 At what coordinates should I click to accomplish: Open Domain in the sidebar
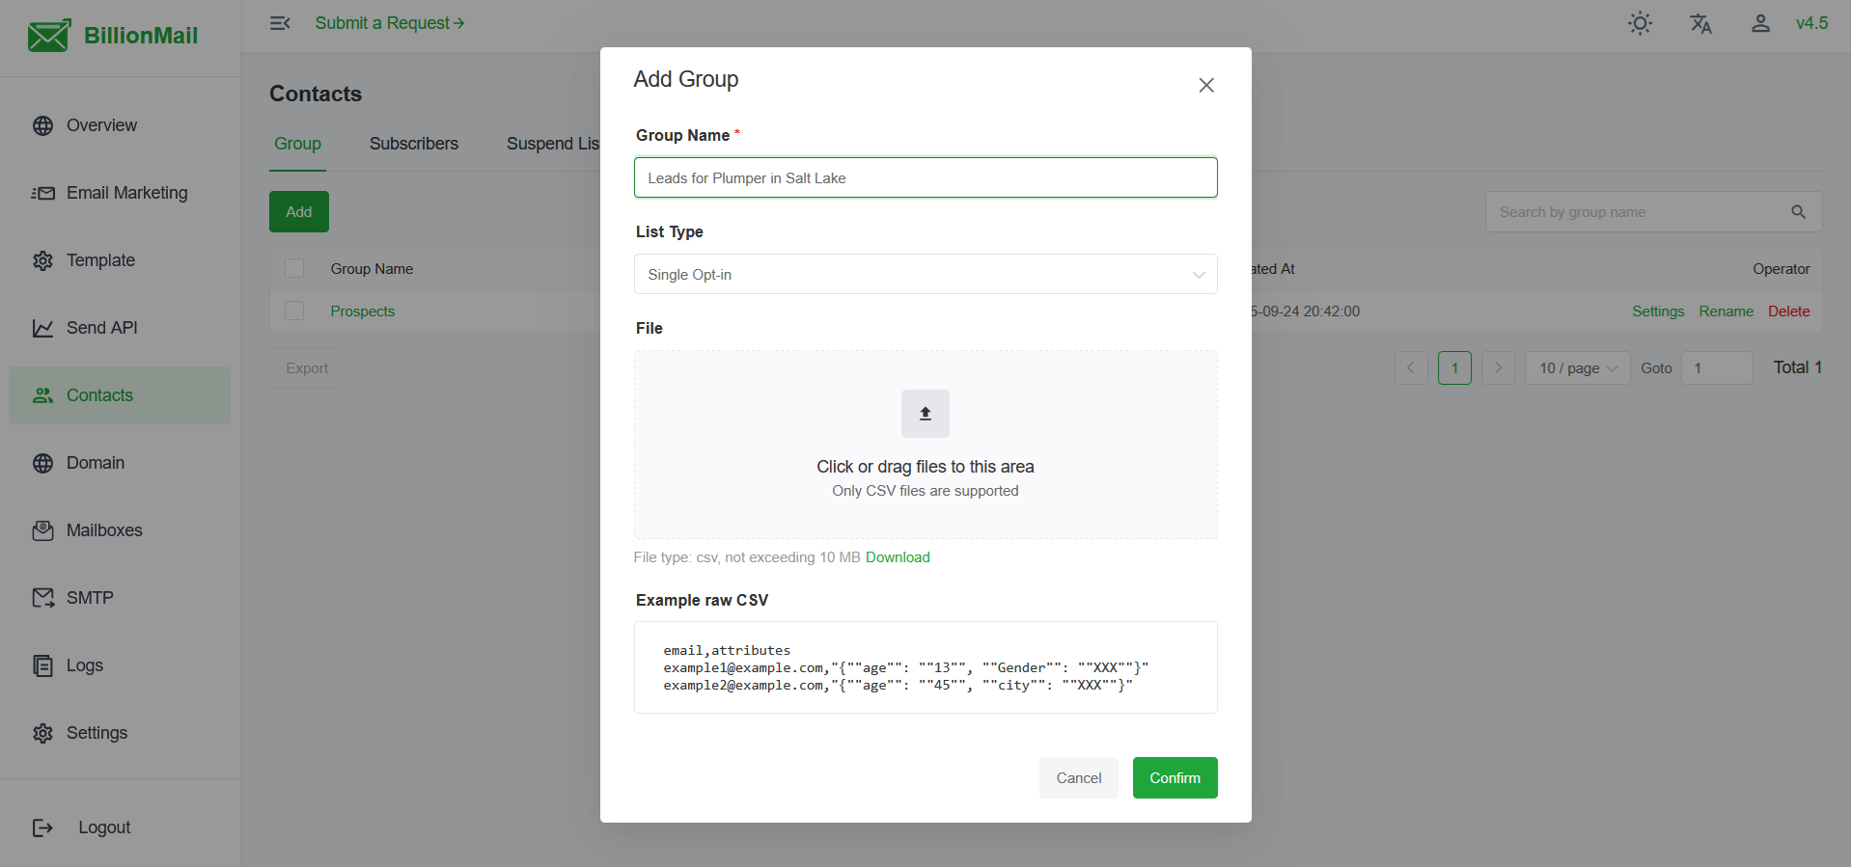120,463
